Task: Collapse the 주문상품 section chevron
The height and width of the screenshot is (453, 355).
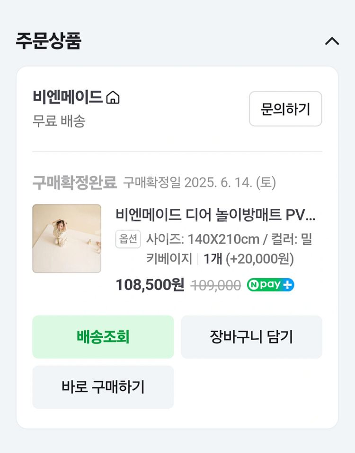Action: coord(332,42)
